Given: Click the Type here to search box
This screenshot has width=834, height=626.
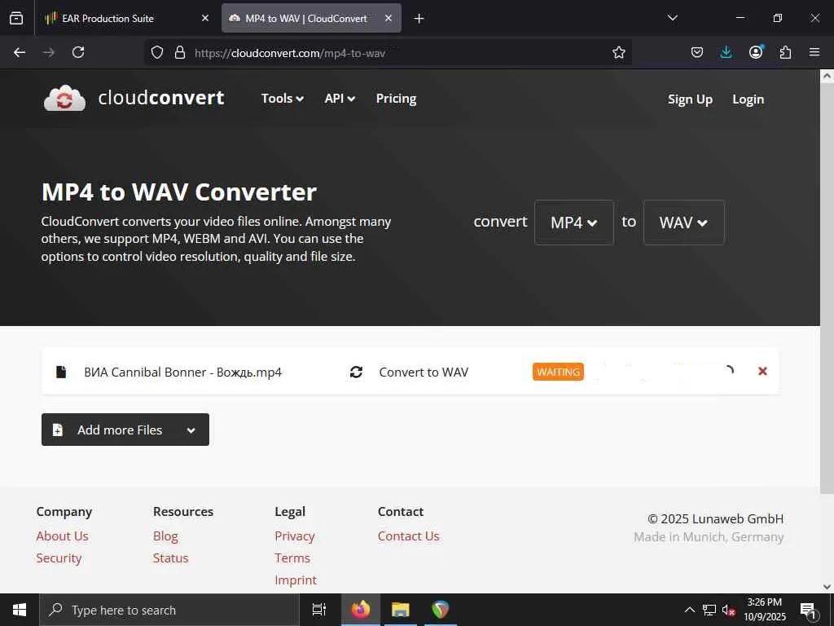Looking at the screenshot, I should pyautogui.click(x=169, y=610).
